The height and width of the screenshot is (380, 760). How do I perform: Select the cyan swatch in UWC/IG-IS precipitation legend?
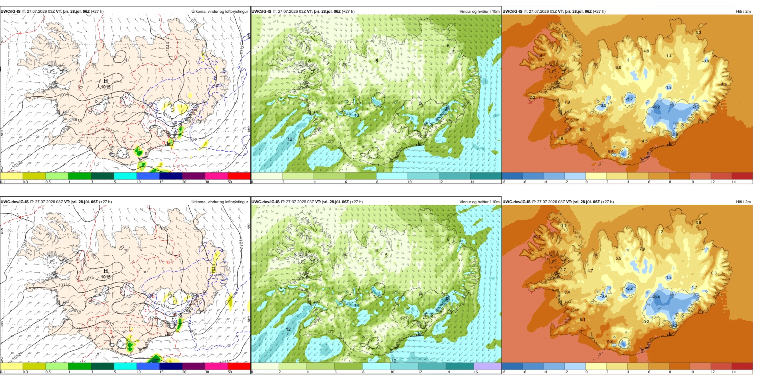(125, 176)
